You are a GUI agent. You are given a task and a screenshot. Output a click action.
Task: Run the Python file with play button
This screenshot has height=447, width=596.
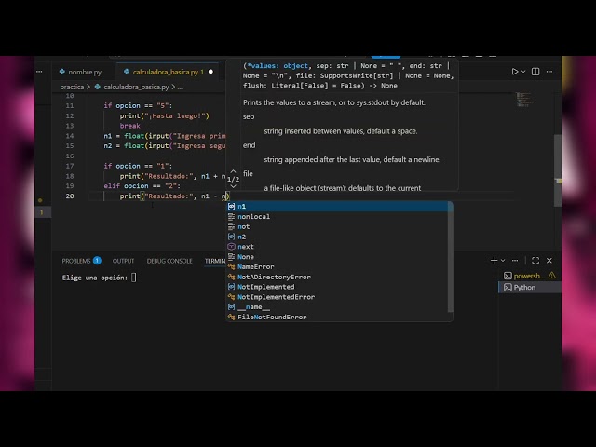pos(515,72)
